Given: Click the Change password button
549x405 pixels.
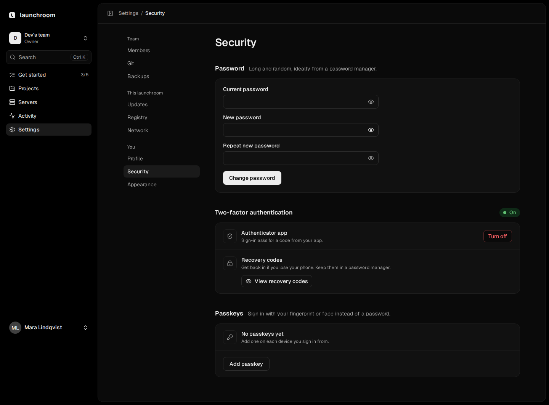Looking at the screenshot, I should click(252, 178).
